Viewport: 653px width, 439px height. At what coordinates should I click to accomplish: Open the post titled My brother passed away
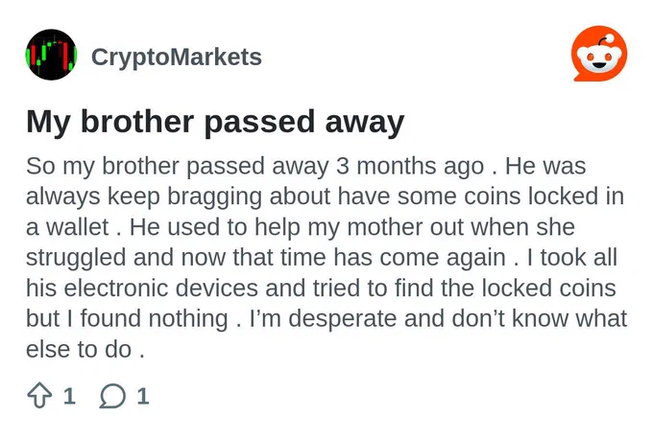pyautogui.click(x=215, y=122)
